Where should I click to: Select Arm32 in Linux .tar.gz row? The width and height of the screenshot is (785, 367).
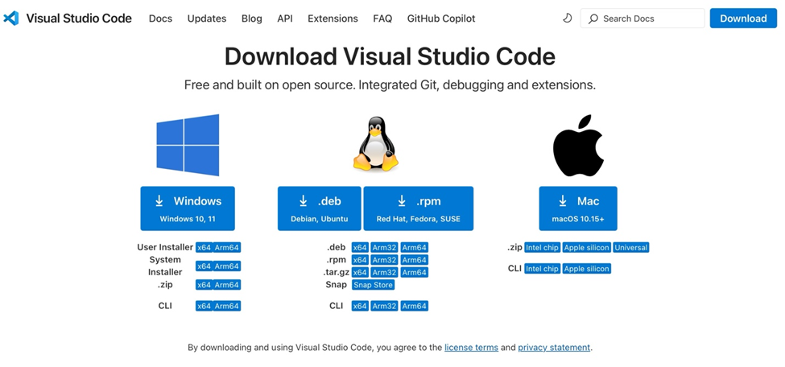point(385,272)
